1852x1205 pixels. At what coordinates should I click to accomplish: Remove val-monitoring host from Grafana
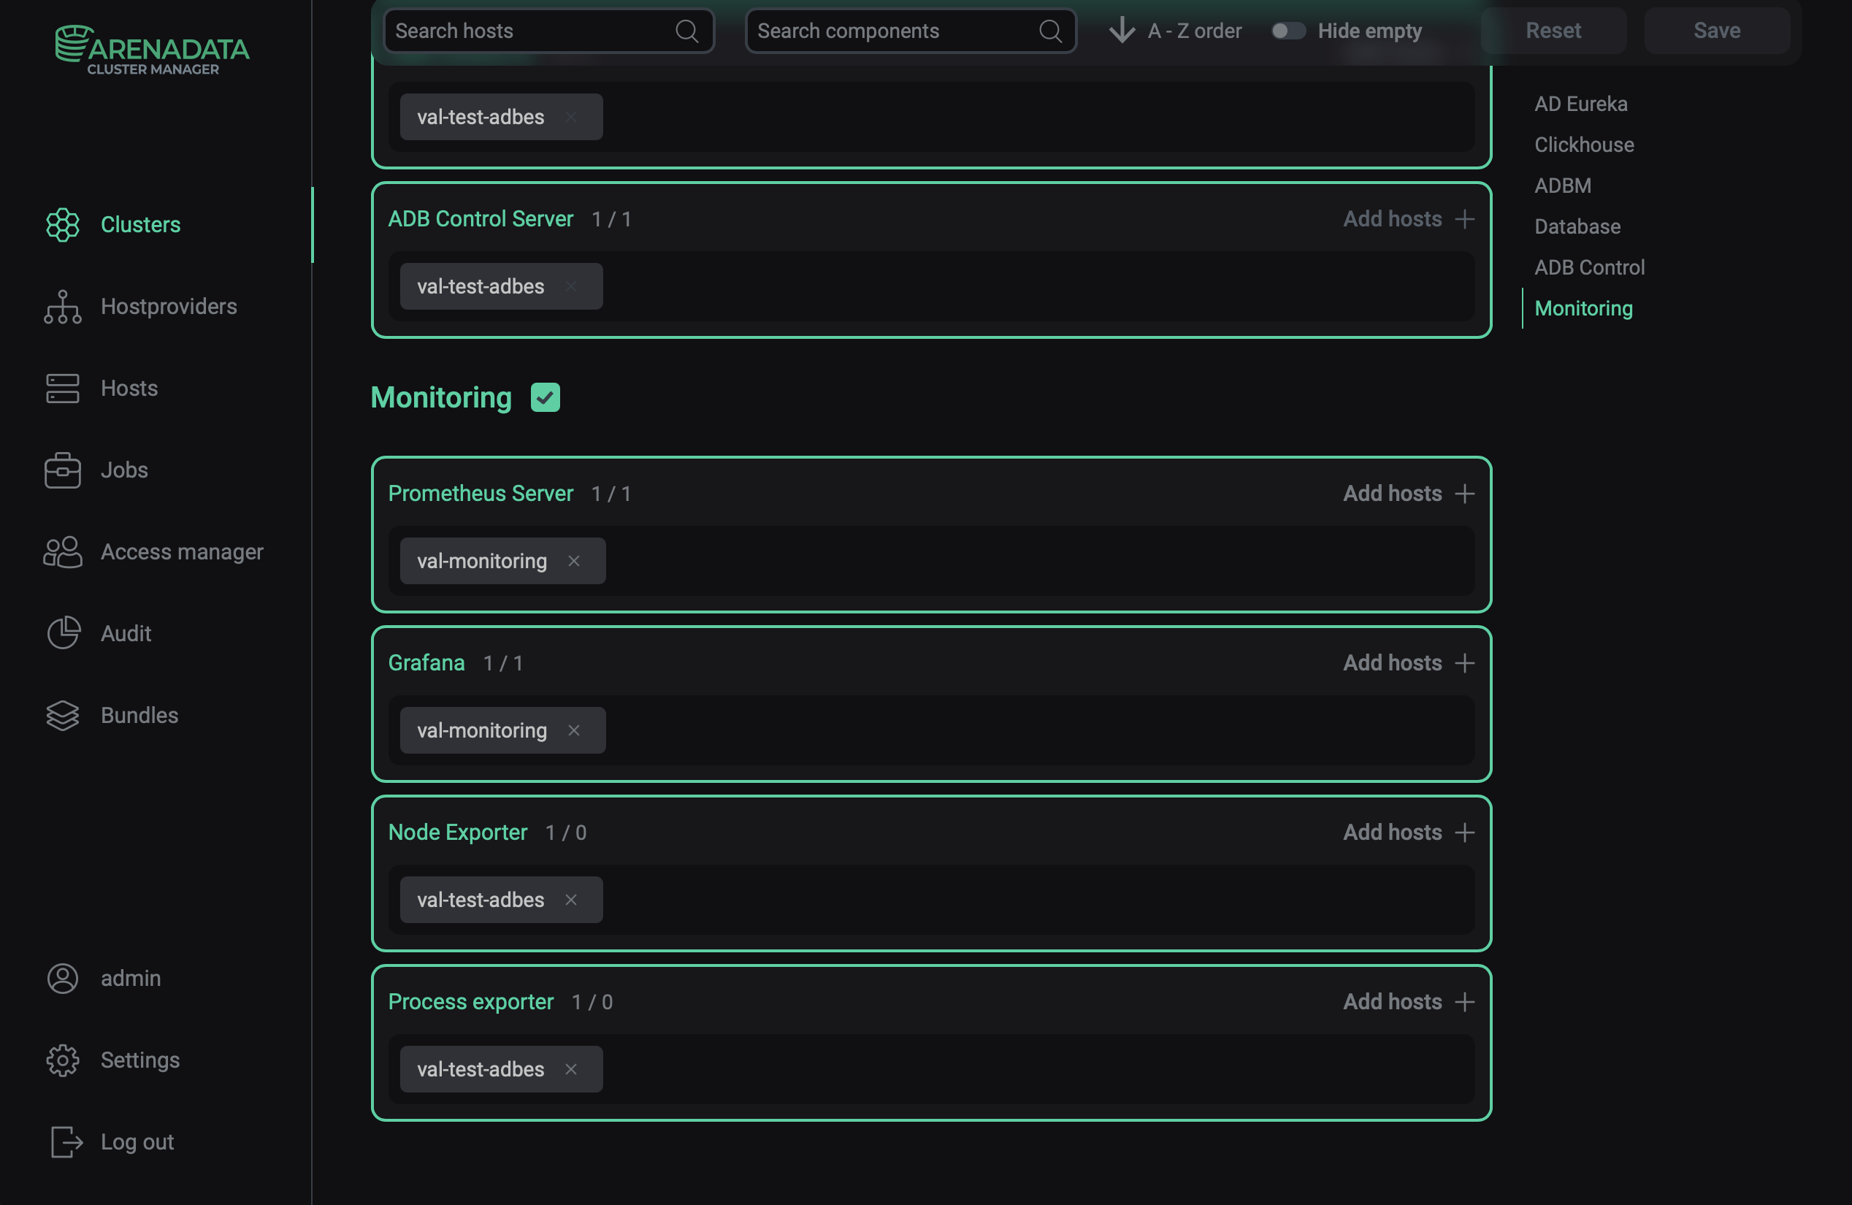coord(574,730)
